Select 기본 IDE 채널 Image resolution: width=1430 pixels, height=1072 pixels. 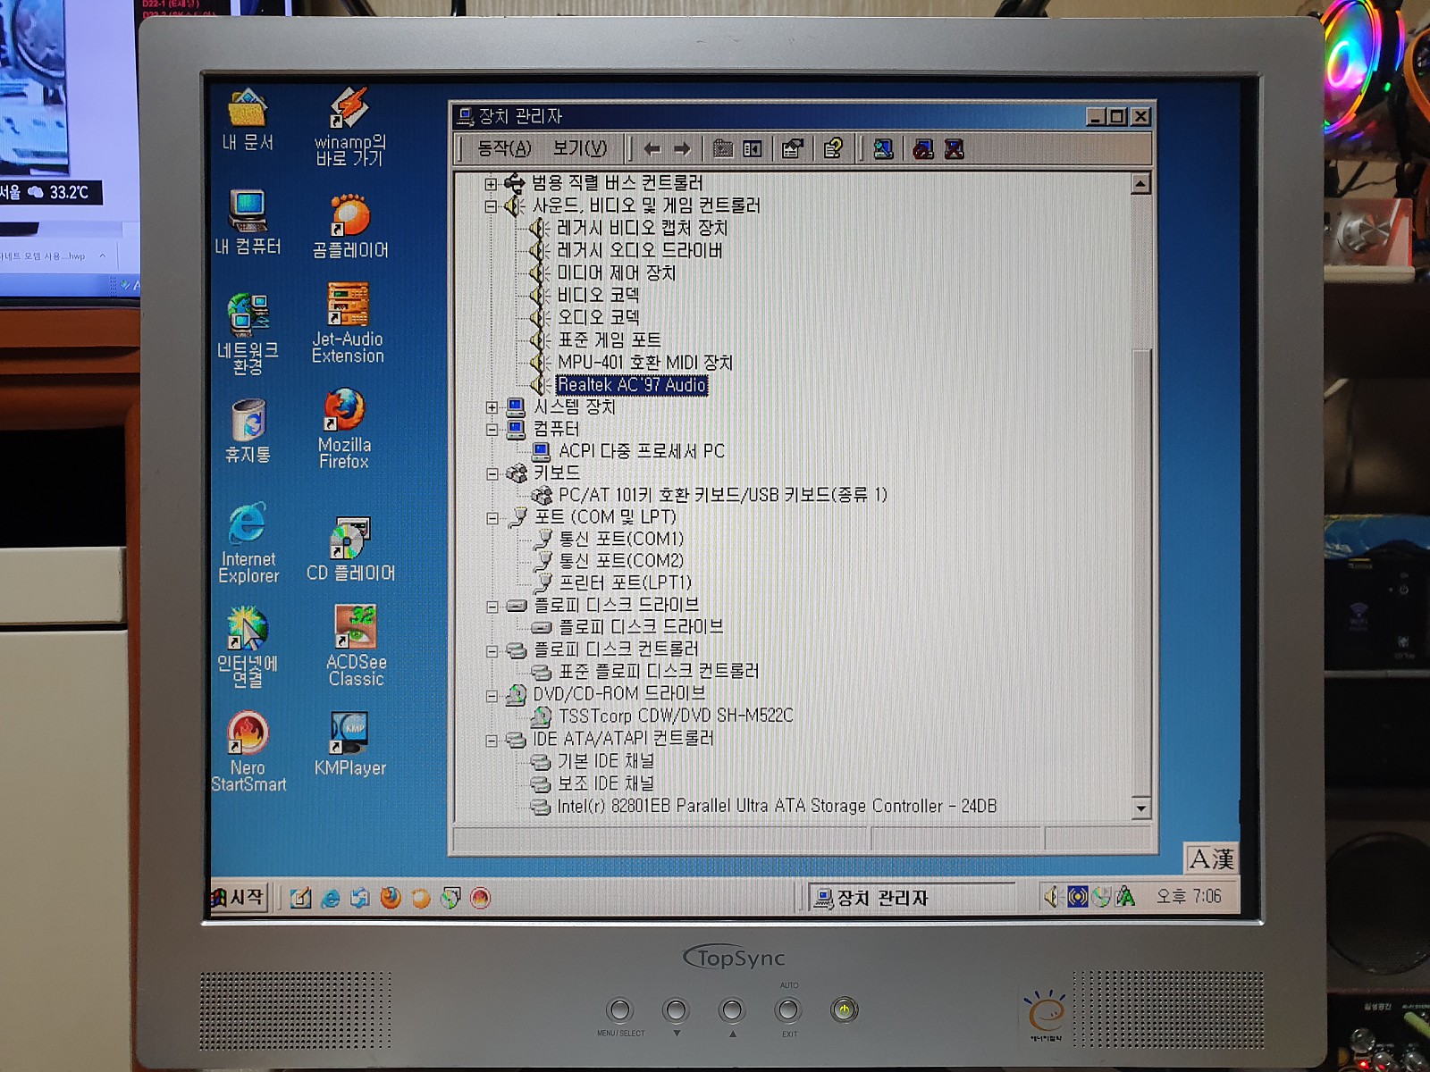click(x=606, y=761)
